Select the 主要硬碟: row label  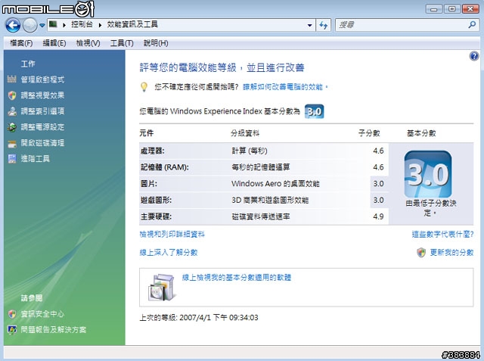click(x=156, y=216)
